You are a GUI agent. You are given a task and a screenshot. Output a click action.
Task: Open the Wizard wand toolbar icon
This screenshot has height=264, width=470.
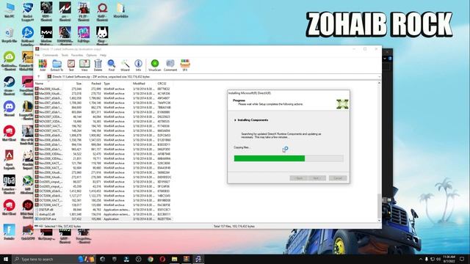click(x=125, y=65)
